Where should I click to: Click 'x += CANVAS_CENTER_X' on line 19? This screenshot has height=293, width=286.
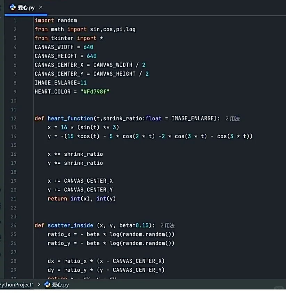pos(80,181)
